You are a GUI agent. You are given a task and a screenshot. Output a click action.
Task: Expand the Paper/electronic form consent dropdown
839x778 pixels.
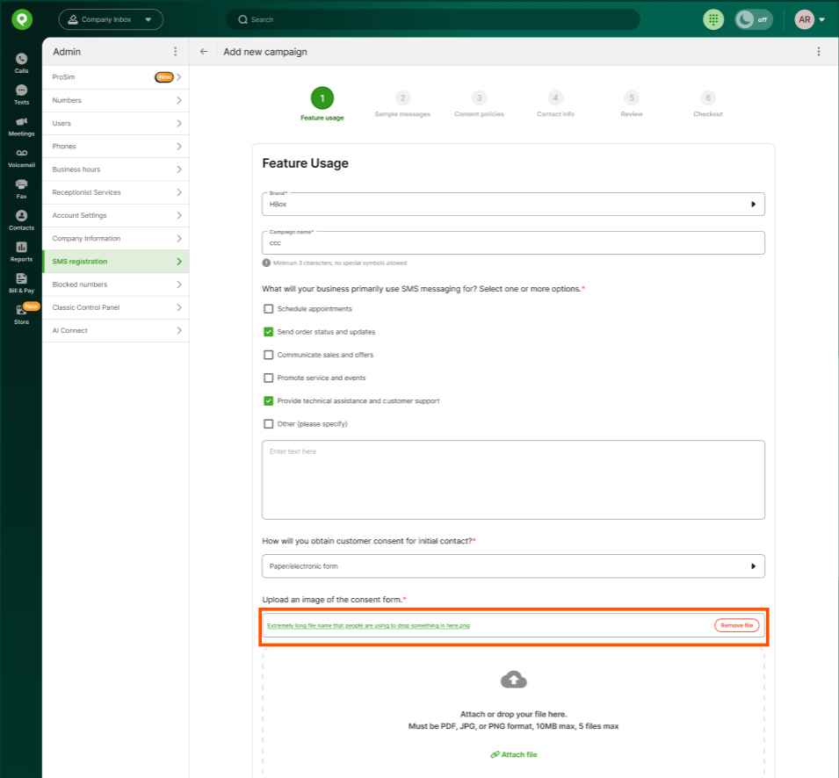[x=513, y=566]
